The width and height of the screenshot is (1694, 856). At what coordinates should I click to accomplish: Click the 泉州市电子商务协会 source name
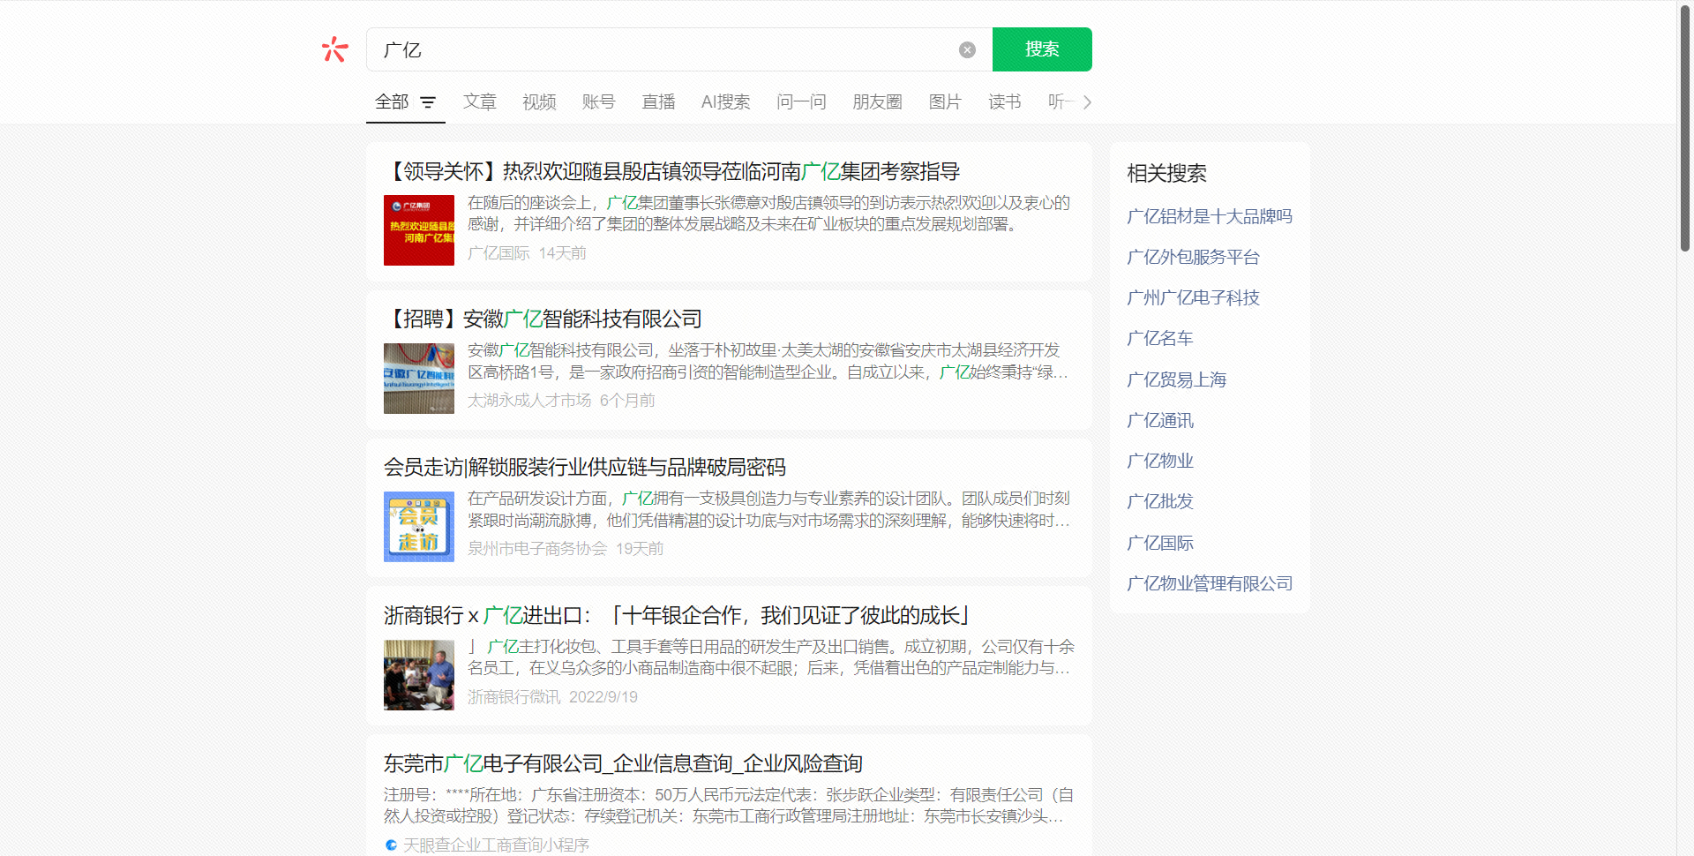(x=537, y=549)
